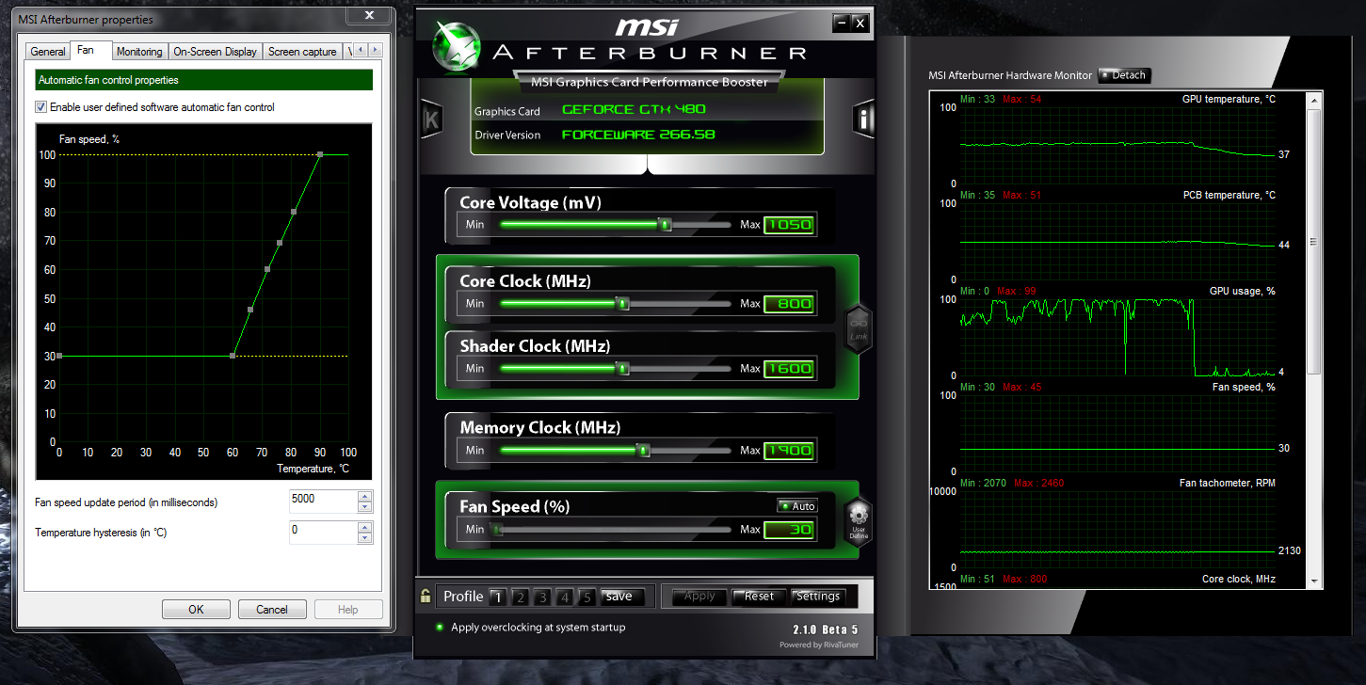
Task: Select profile slot 1
Action: [x=497, y=597]
